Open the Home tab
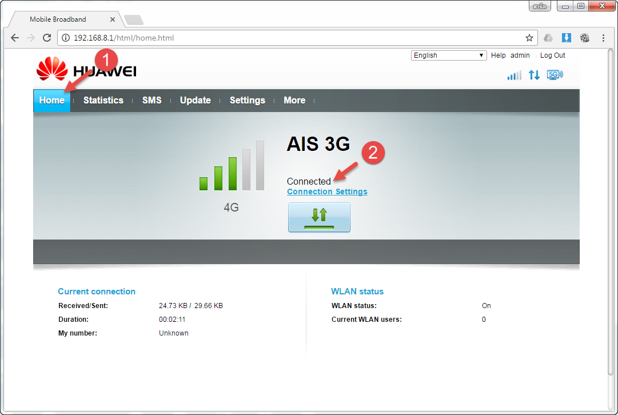The image size is (618, 415). [51, 101]
